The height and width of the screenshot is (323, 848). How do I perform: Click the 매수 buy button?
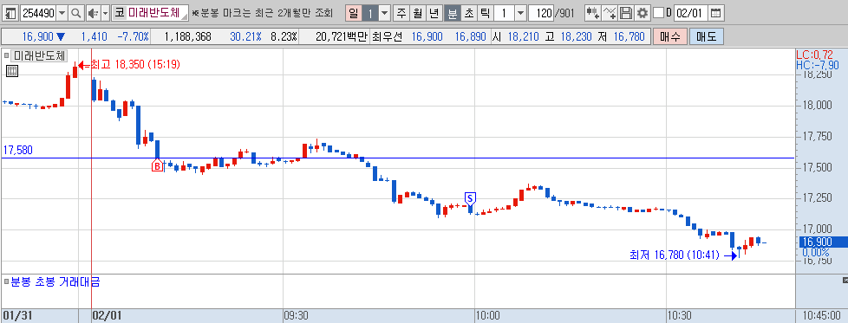[669, 36]
